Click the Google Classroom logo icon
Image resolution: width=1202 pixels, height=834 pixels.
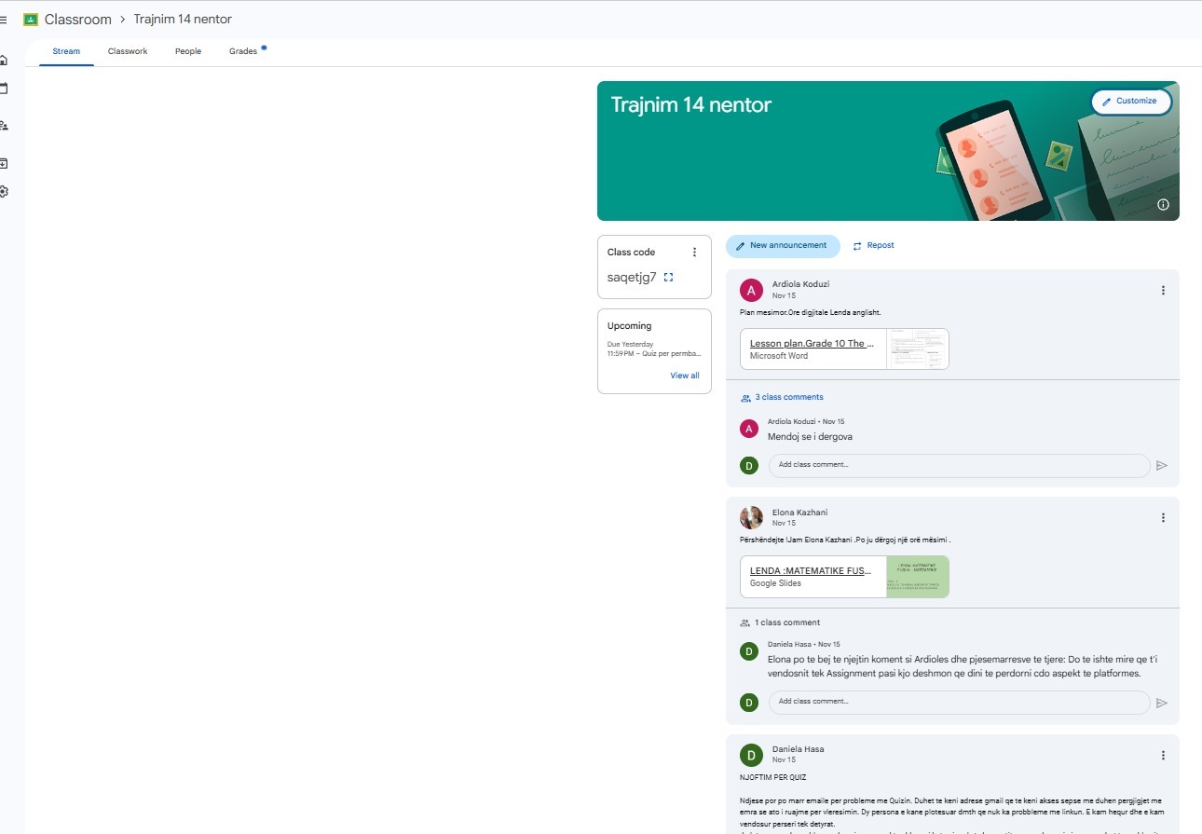click(x=31, y=20)
